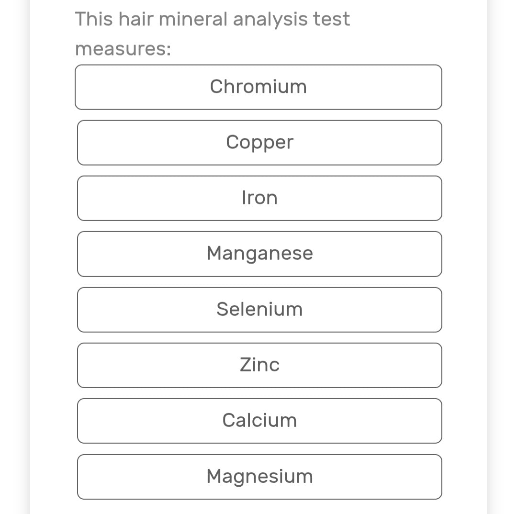Click the 'Calcium' text label

click(259, 420)
